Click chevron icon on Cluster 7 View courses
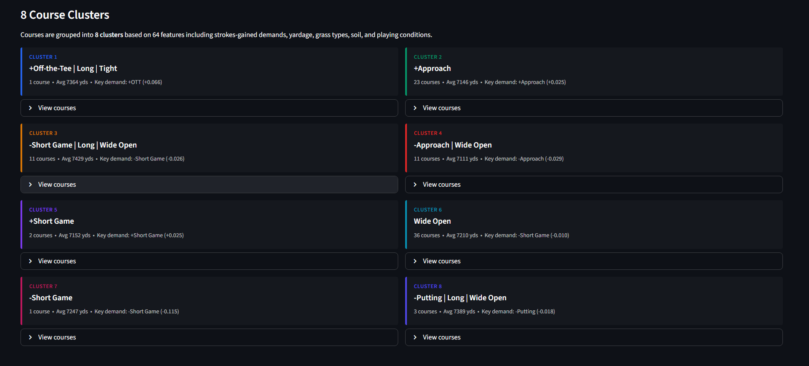This screenshot has width=809, height=366. pos(30,337)
